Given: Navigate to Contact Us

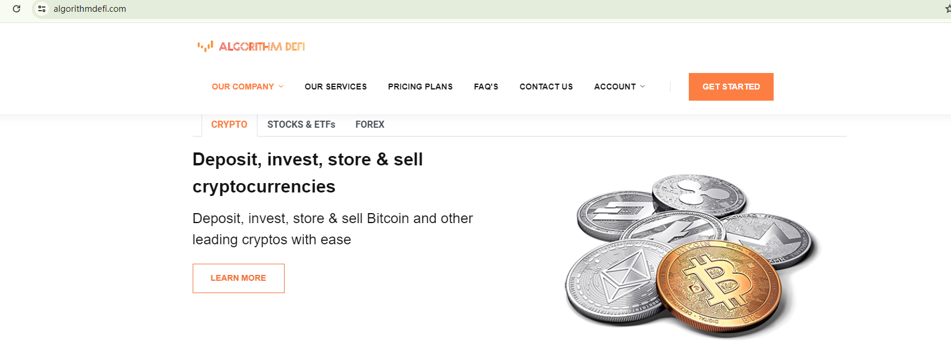Looking at the screenshot, I should [x=546, y=87].
